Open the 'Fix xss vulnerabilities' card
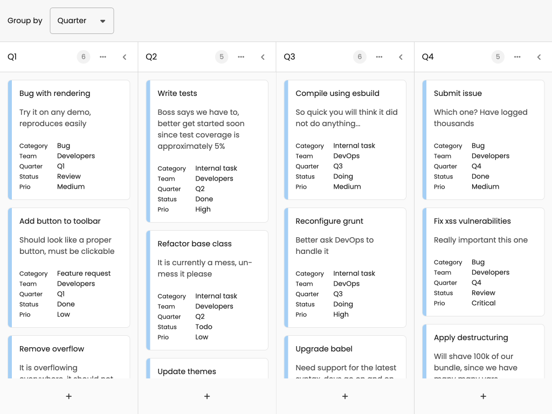The image size is (552, 414). pos(482,261)
